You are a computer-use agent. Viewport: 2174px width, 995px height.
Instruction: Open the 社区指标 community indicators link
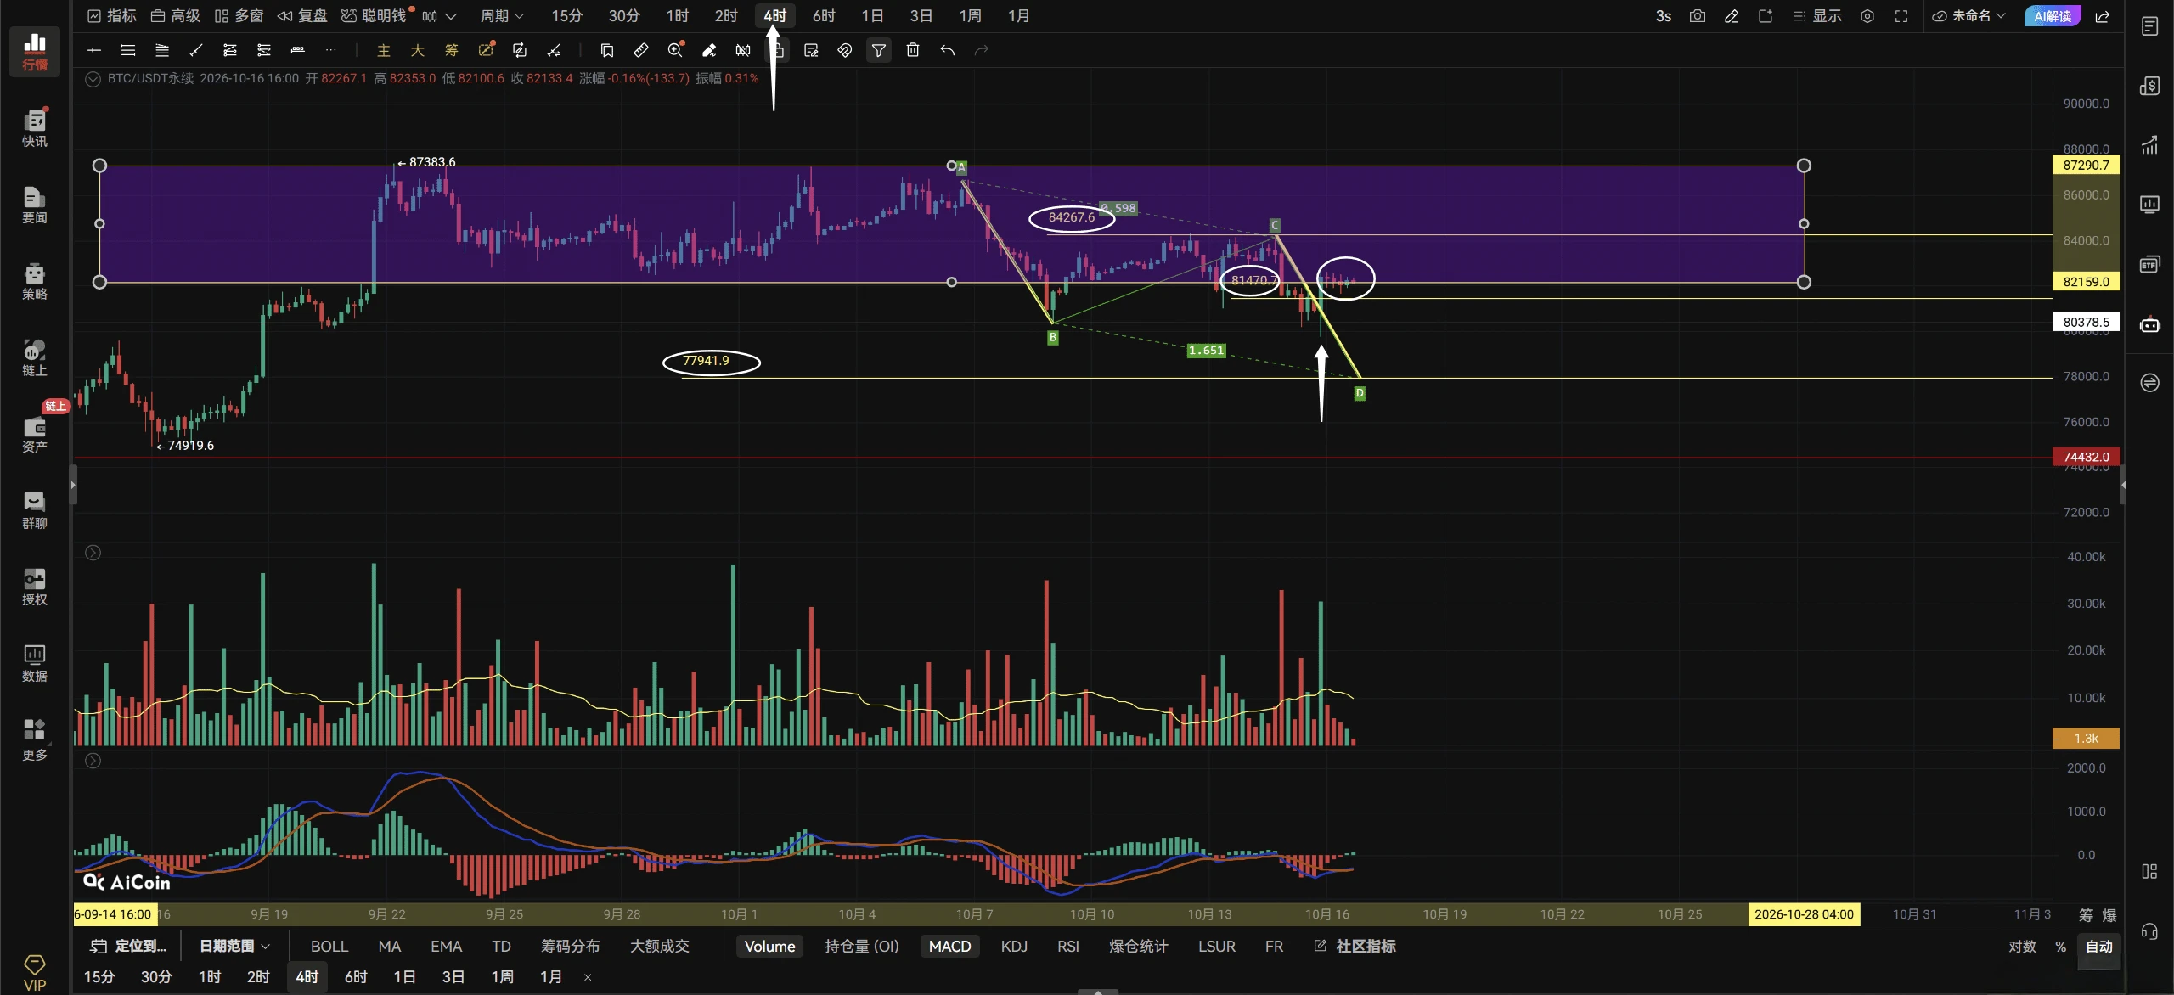[x=1355, y=946]
